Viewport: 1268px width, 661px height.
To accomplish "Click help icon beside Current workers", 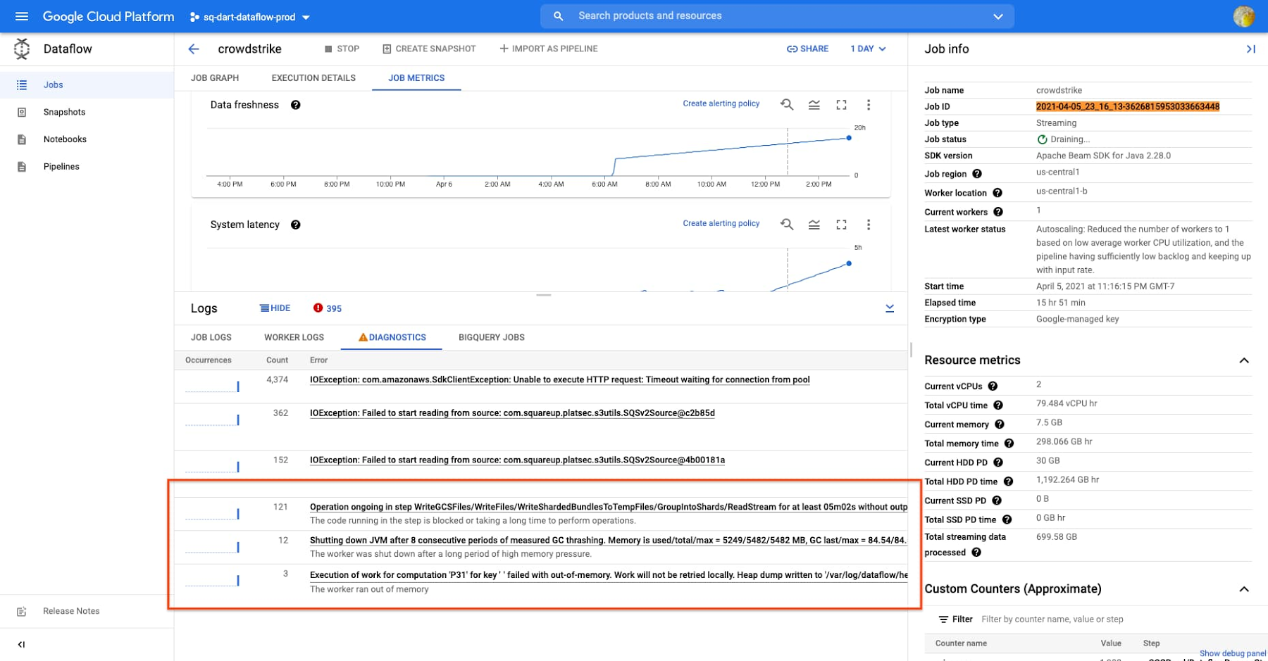I will pos(998,212).
